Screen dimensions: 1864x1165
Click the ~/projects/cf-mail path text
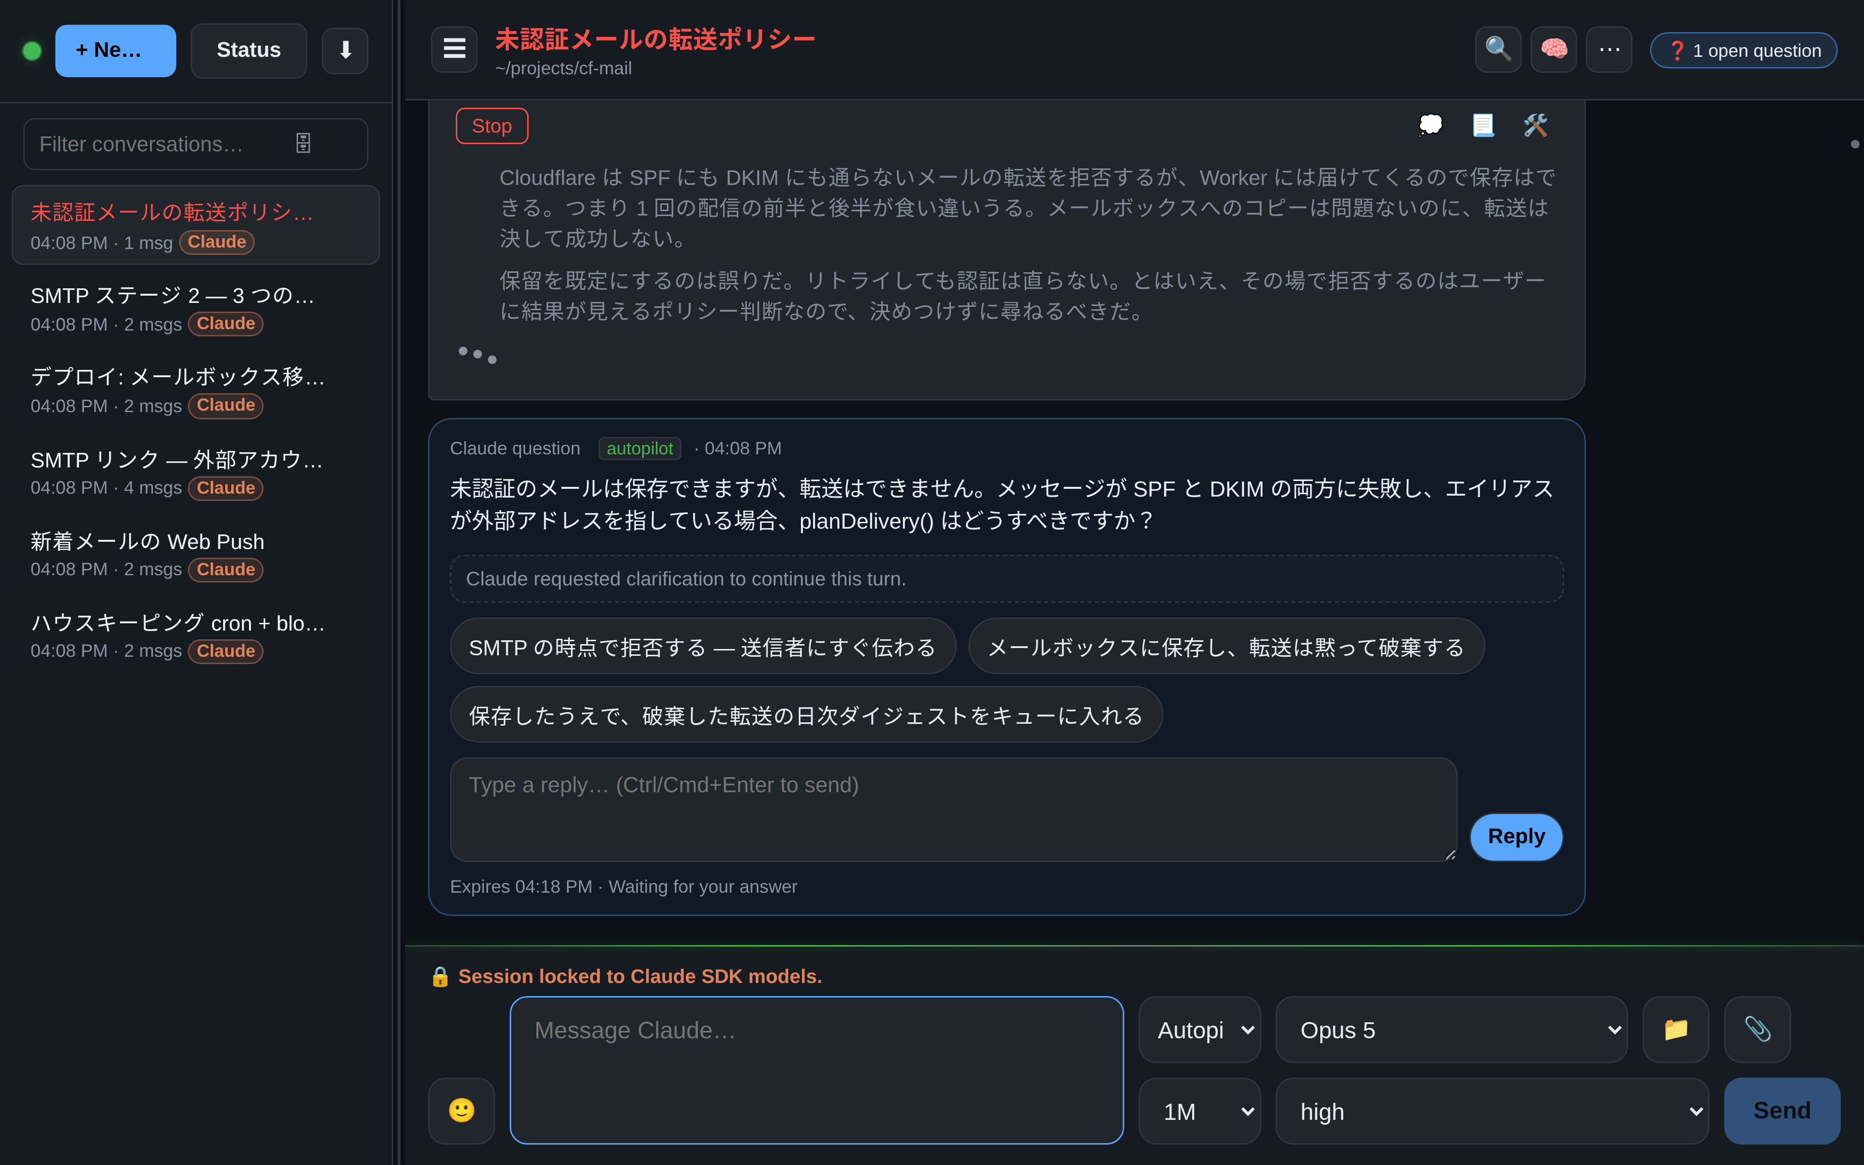pos(563,68)
